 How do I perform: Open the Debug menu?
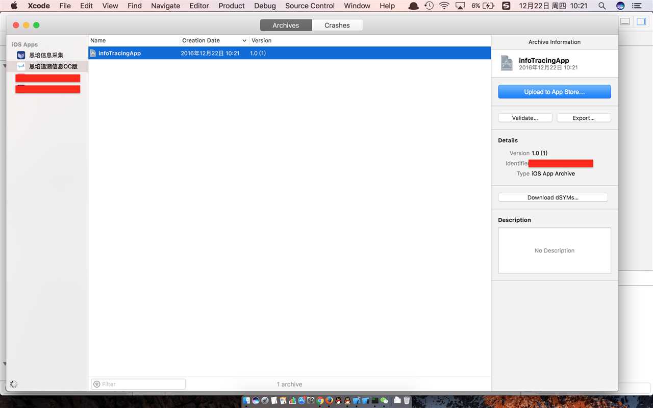(x=265, y=6)
